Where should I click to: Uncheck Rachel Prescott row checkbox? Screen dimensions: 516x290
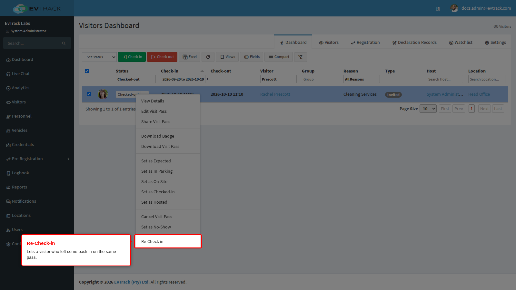[x=89, y=94]
